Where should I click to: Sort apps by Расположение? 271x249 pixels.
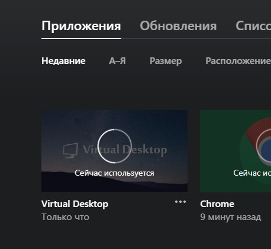[x=238, y=61]
